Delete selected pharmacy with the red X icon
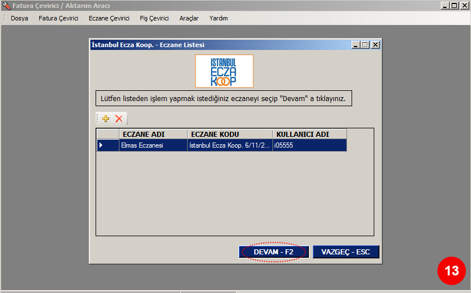The height and width of the screenshot is (293, 471). pyautogui.click(x=119, y=119)
